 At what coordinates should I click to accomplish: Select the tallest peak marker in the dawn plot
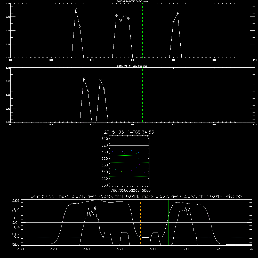(76, 9)
